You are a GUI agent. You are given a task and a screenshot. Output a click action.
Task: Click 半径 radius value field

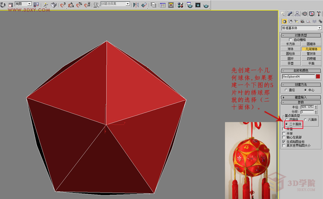[307, 107]
